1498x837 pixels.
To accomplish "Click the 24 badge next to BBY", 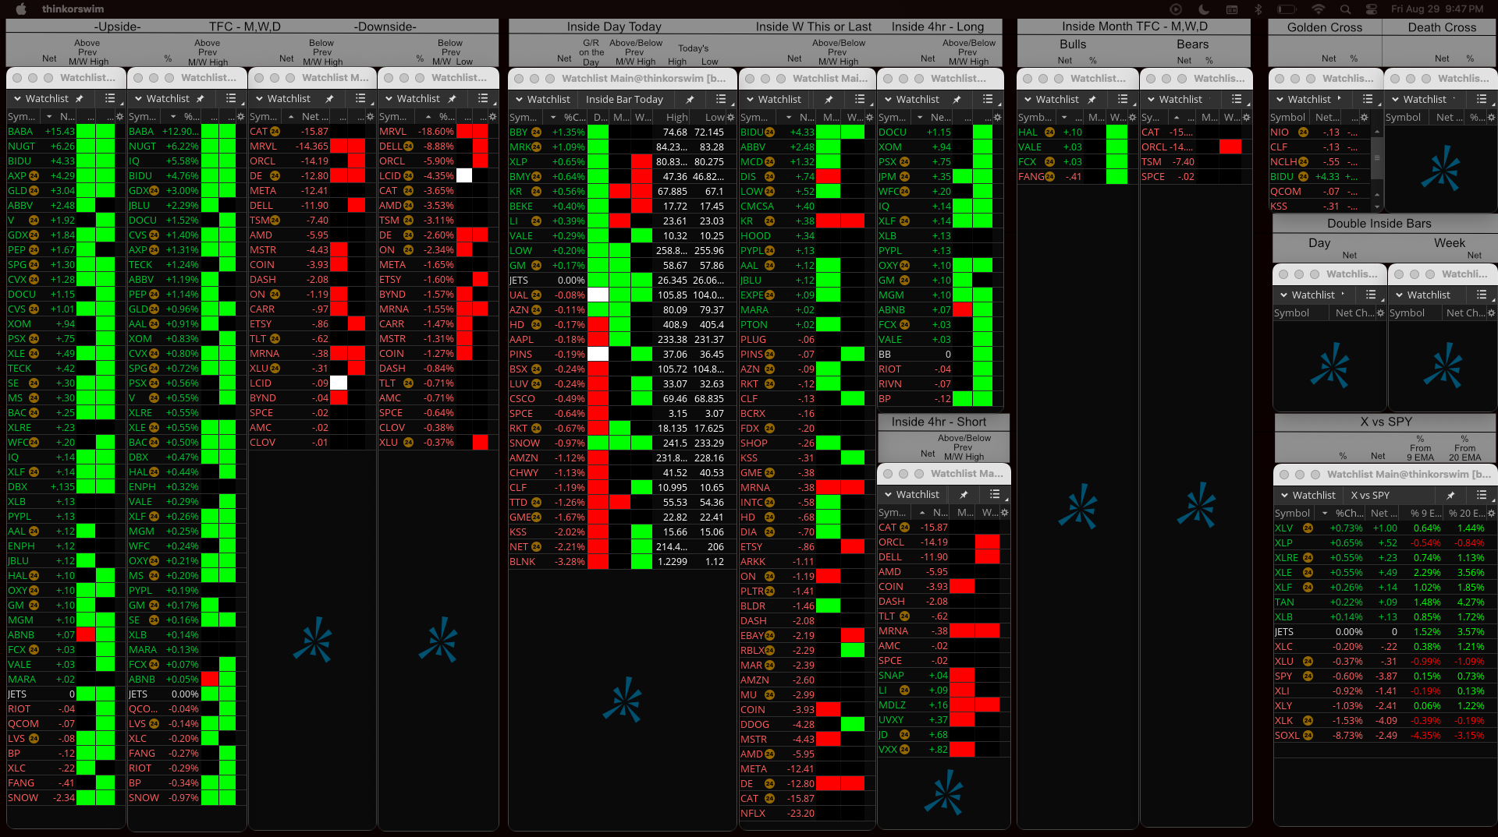I will coord(536,132).
